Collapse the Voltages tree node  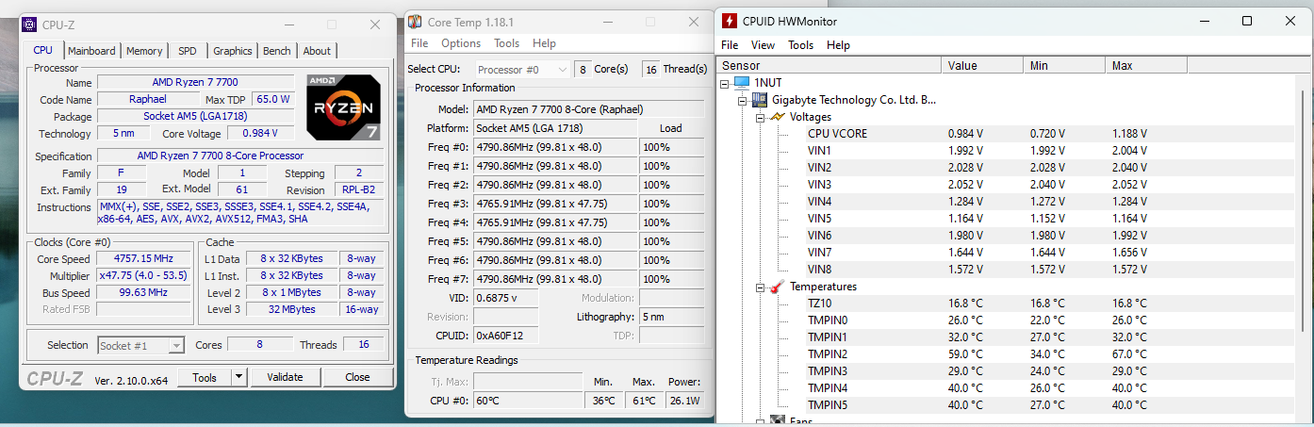[760, 117]
